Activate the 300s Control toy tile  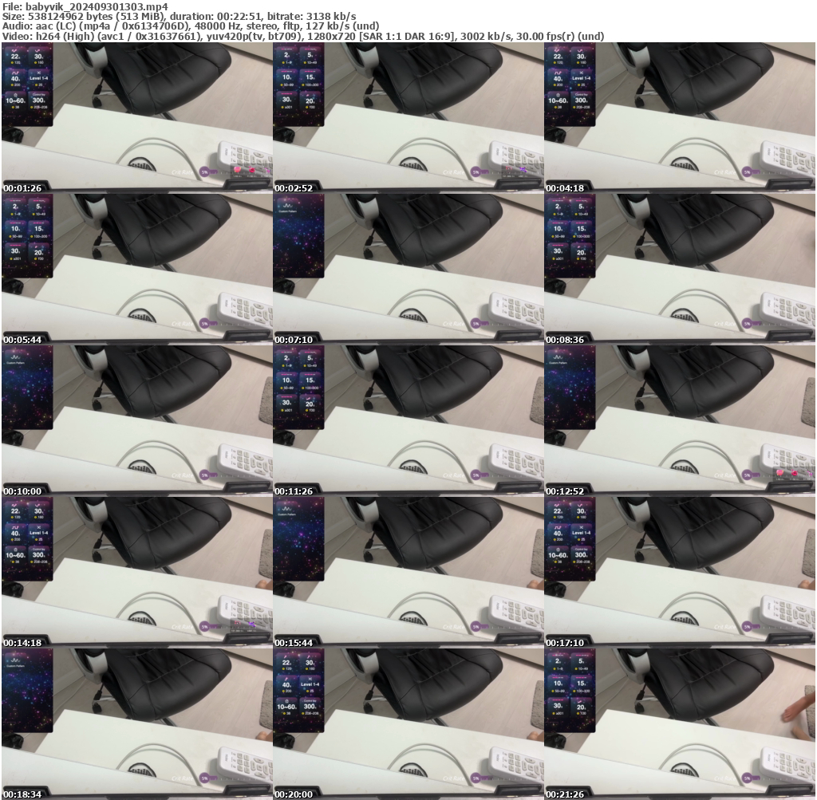(x=40, y=99)
